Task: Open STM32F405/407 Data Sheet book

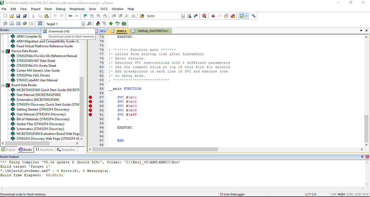Action: coord(36,61)
